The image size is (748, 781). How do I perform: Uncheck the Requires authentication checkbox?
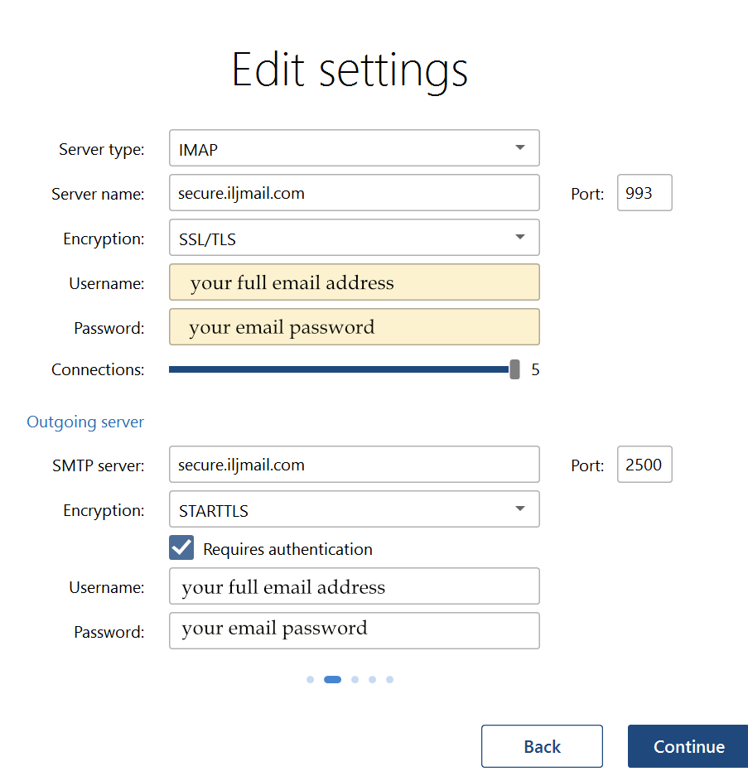(181, 548)
